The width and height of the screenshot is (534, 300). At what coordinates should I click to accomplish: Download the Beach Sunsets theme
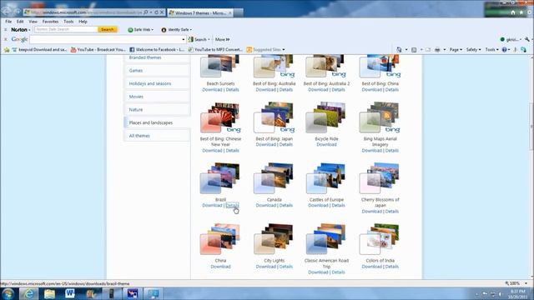pos(212,90)
